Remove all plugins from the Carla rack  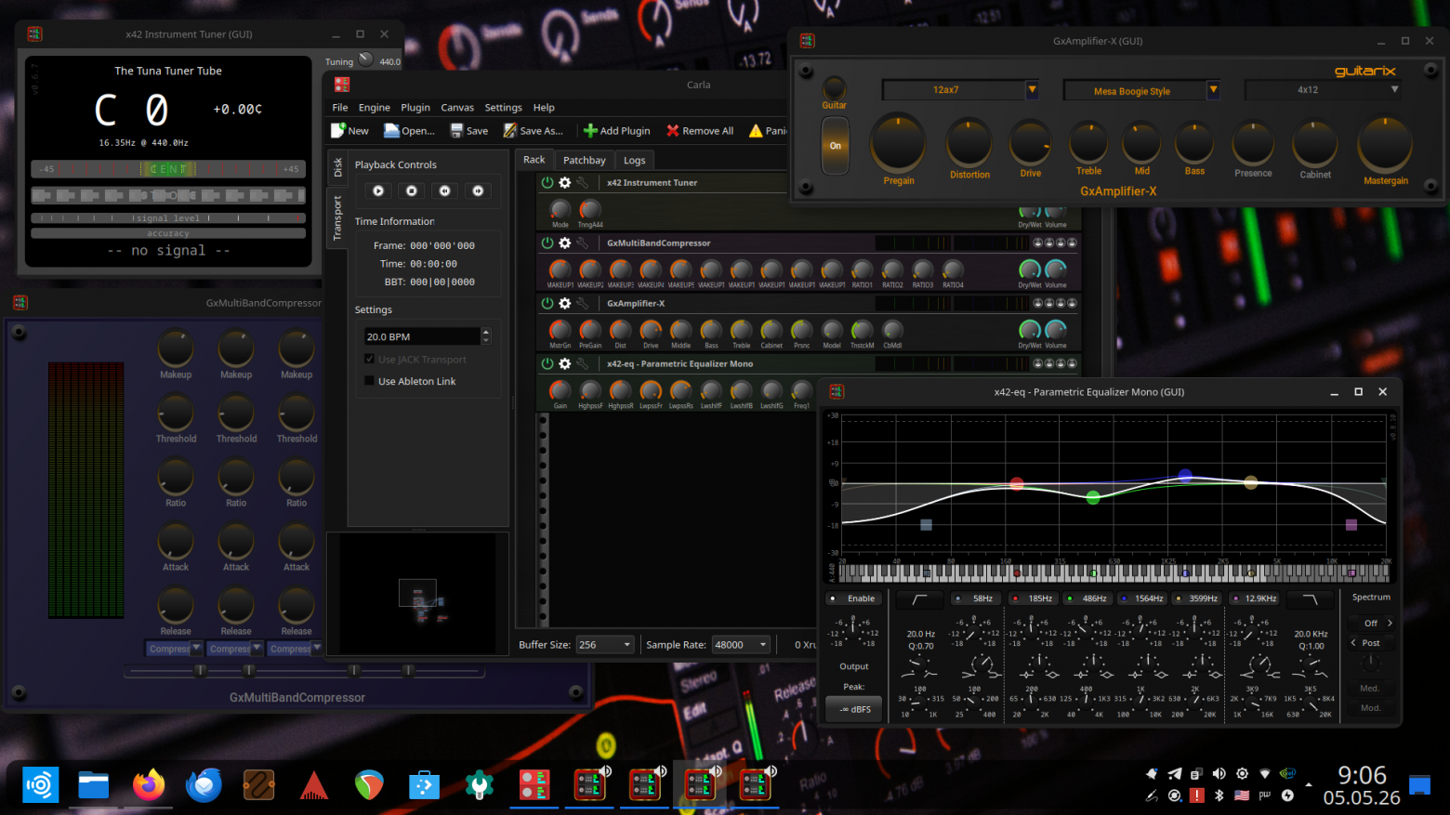pyautogui.click(x=700, y=131)
